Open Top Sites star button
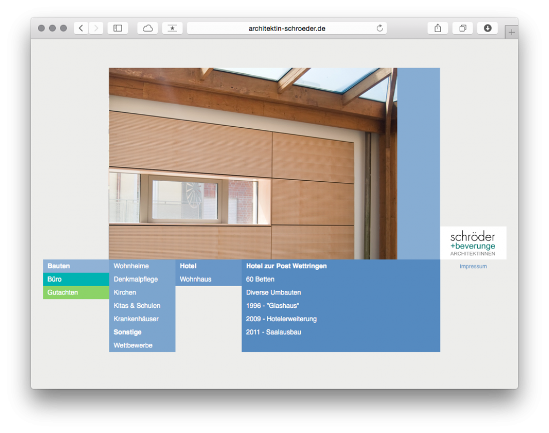This screenshot has height=433, width=549. click(x=172, y=28)
